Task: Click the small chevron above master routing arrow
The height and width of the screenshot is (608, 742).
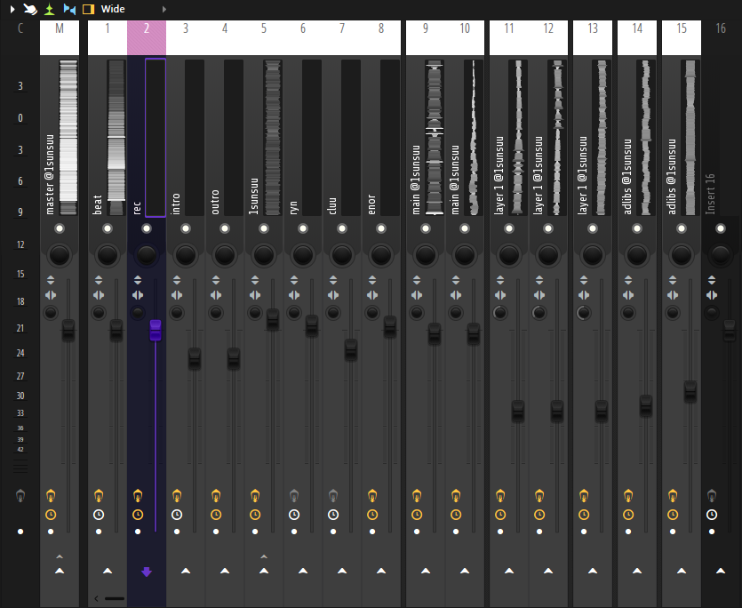Action: pos(60,556)
